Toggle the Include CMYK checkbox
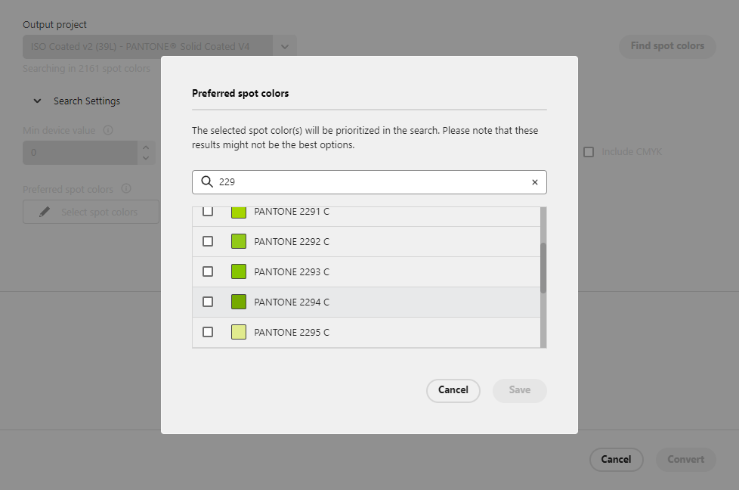The width and height of the screenshot is (739, 490). coord(589,152)
